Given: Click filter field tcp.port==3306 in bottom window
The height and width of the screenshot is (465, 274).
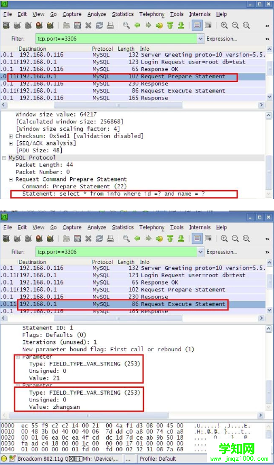Looking at the screenshot, I should [x=117, y=252].
